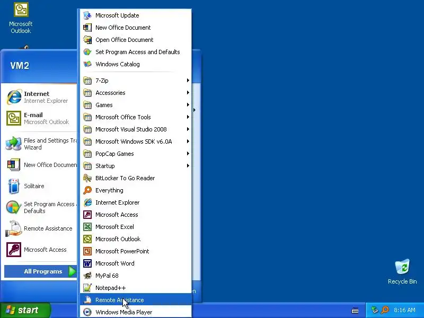This screenshot has width=424, height=318.
Task: Launch the Notepad++ icon
Action: click(87, 288)
